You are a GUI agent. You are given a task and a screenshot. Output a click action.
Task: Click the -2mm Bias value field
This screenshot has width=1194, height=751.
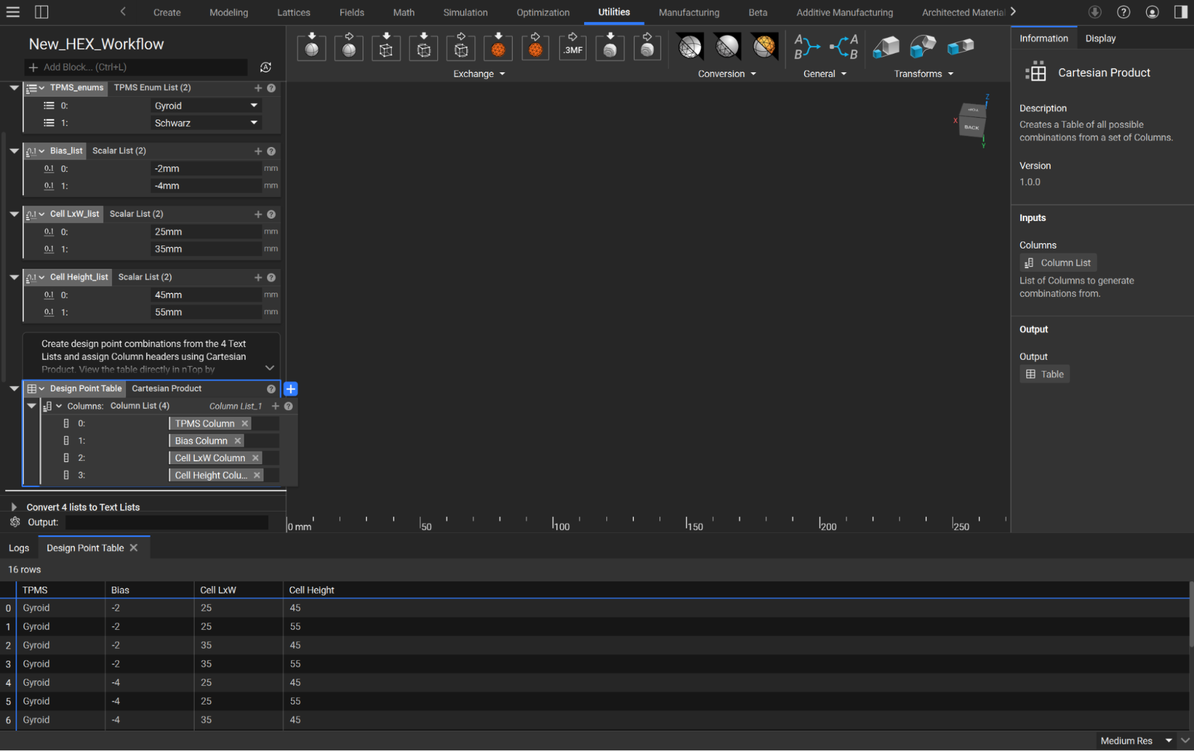(x=205, y=169)
